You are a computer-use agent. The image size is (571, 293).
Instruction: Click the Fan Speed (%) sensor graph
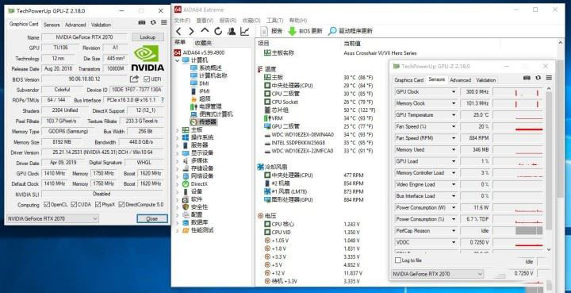[519, 126]
